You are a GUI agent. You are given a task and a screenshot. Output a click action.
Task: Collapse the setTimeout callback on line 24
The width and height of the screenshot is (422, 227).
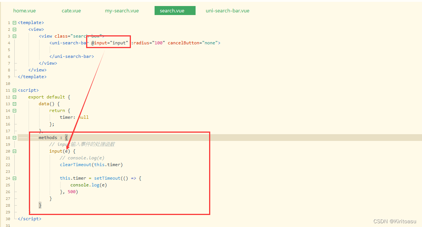point(15,178)
